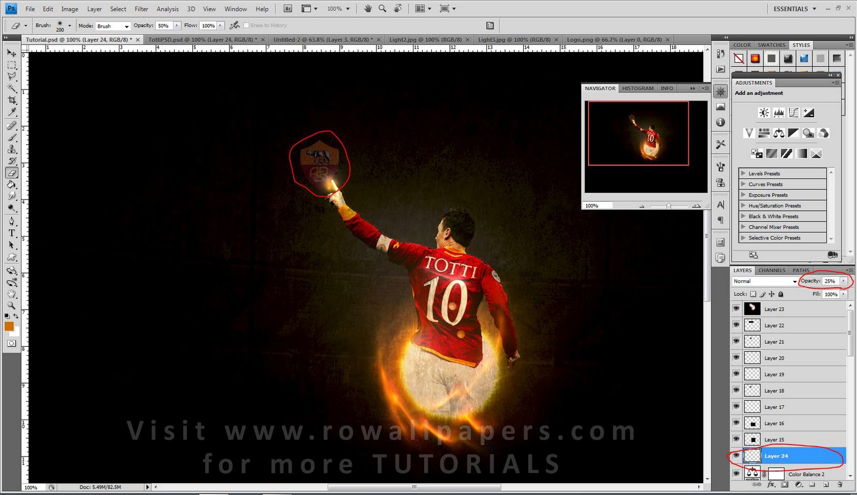Switch to the Histogram tab
The image size is (857, 495).
coord(637,88)
